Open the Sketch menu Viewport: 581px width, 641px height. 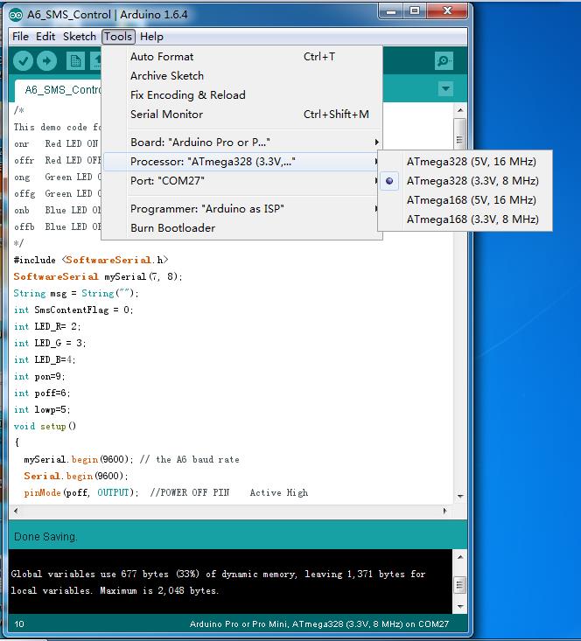tap(80, 37)
